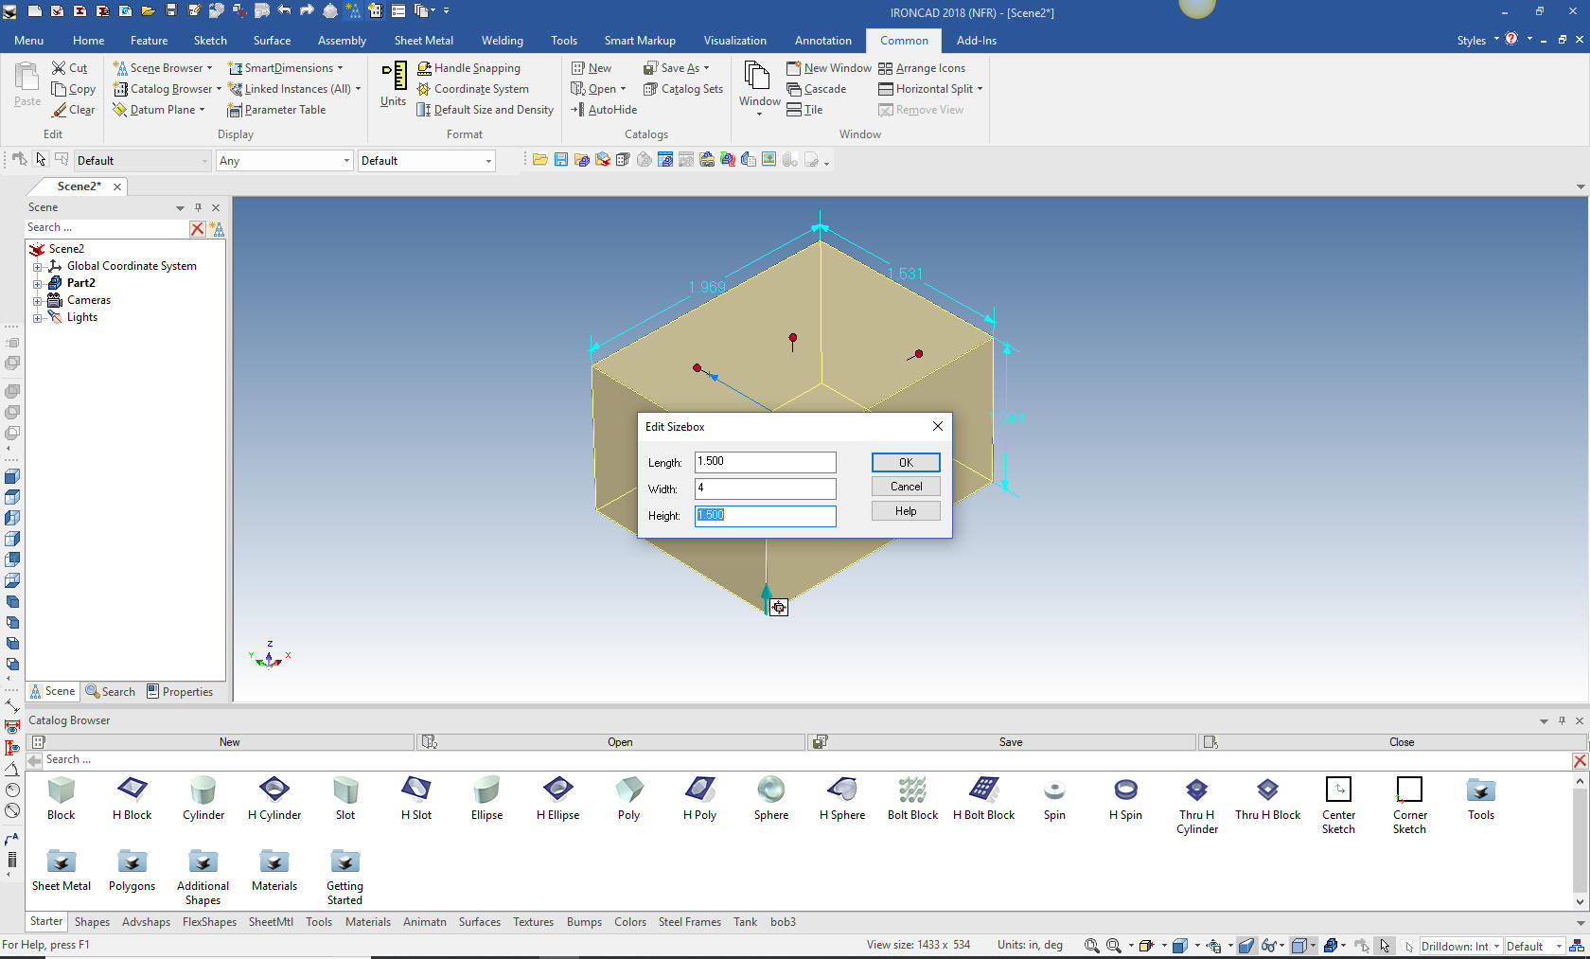
Task: Open the Save As dropdown arrow
Action: 706,68
